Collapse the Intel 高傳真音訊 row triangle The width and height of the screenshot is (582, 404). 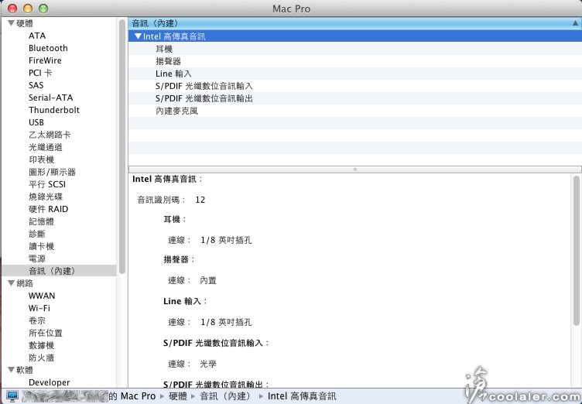pos(138,36)
